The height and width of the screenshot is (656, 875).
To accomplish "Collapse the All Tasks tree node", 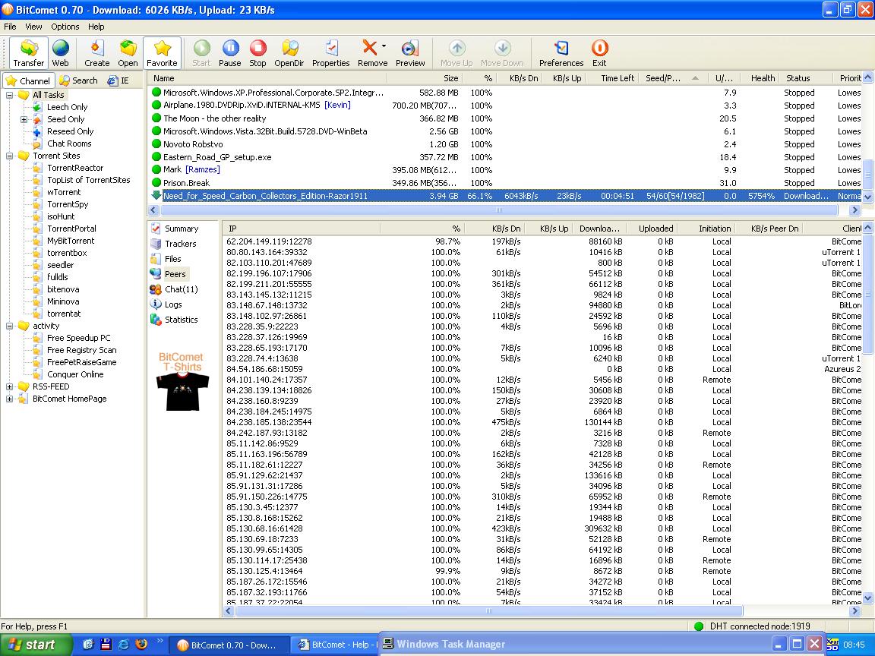I will [x=9, y=95].
